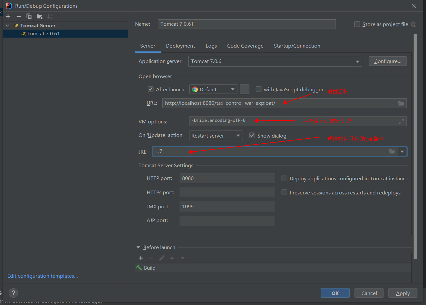Switch to the Startup/Connection tab

point(297,46)
